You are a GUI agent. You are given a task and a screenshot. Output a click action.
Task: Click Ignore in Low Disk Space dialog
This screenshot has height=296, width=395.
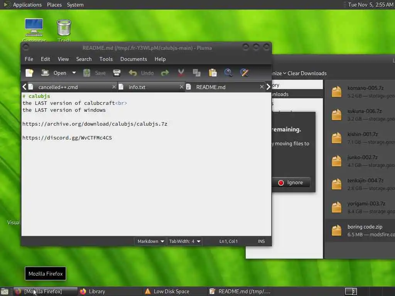(x=291, y=183)
